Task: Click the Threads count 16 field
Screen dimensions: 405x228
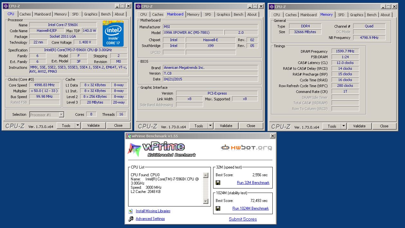Action: pos(121,114)
